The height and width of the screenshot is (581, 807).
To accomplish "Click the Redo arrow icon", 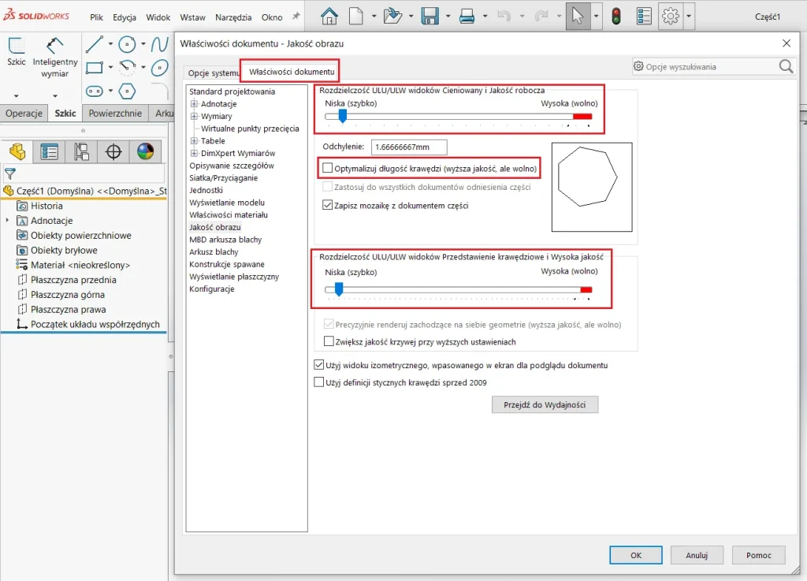I will tap(541, 17).
